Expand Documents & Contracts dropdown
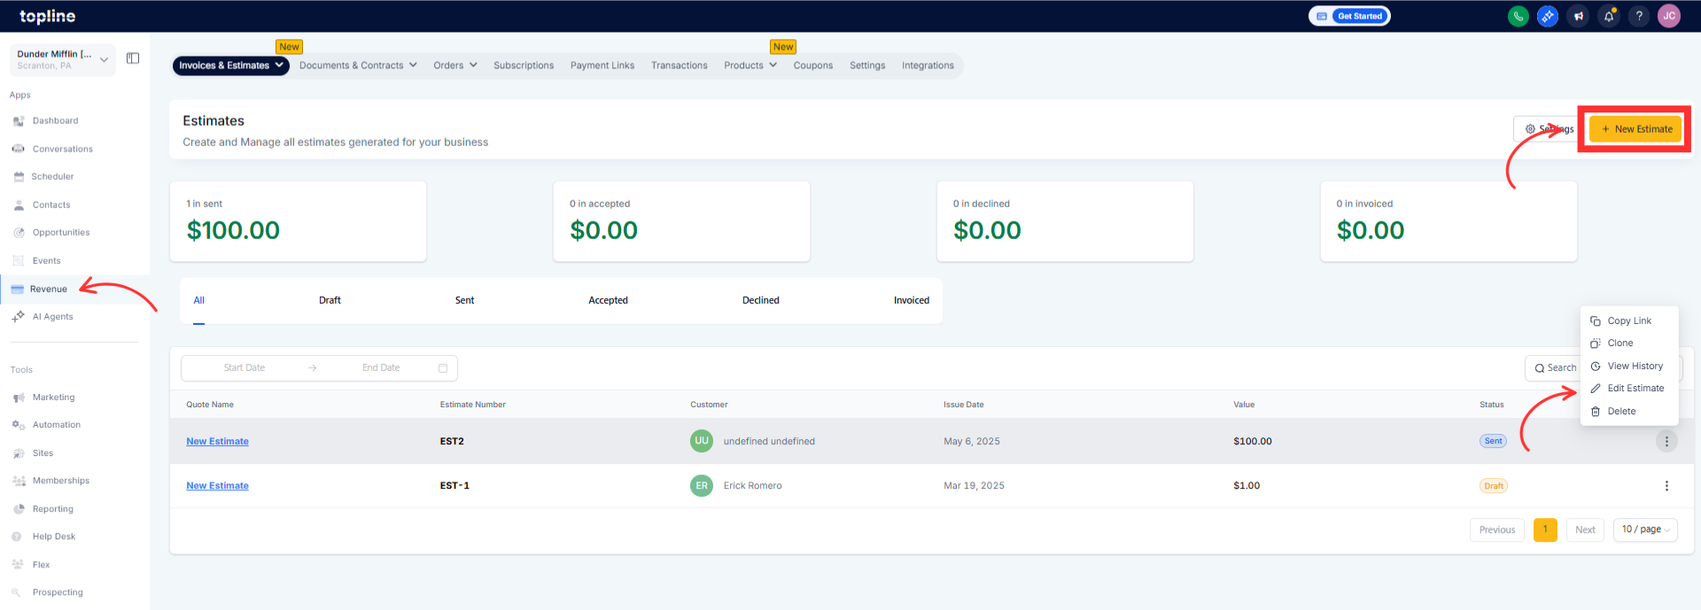 358,66
